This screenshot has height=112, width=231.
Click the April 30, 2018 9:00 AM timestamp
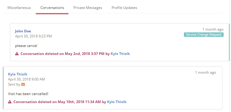pos(26,79)
